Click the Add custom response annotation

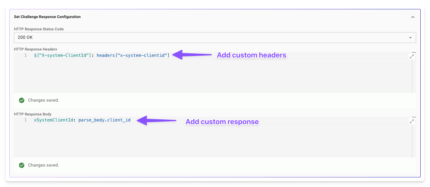coord(222,122)
